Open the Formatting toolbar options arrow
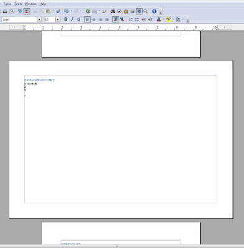244x248 pixels. tap(188, 20)
